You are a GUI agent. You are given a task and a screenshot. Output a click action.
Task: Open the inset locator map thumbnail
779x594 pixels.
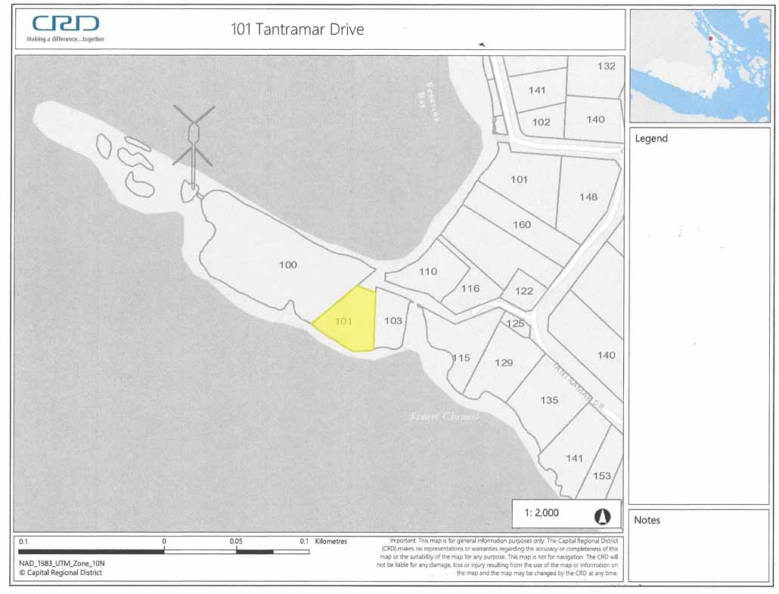pos(700,66)
